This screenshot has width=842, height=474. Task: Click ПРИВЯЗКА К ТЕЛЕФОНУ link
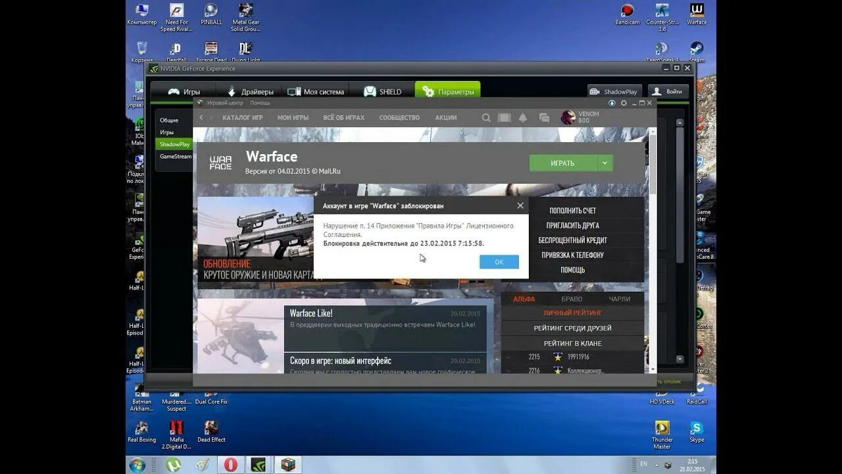click(x=572, y=255)
